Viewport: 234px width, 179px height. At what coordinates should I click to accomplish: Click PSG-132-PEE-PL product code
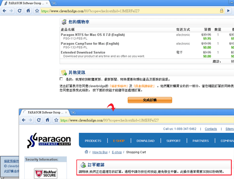coord(75,47)
